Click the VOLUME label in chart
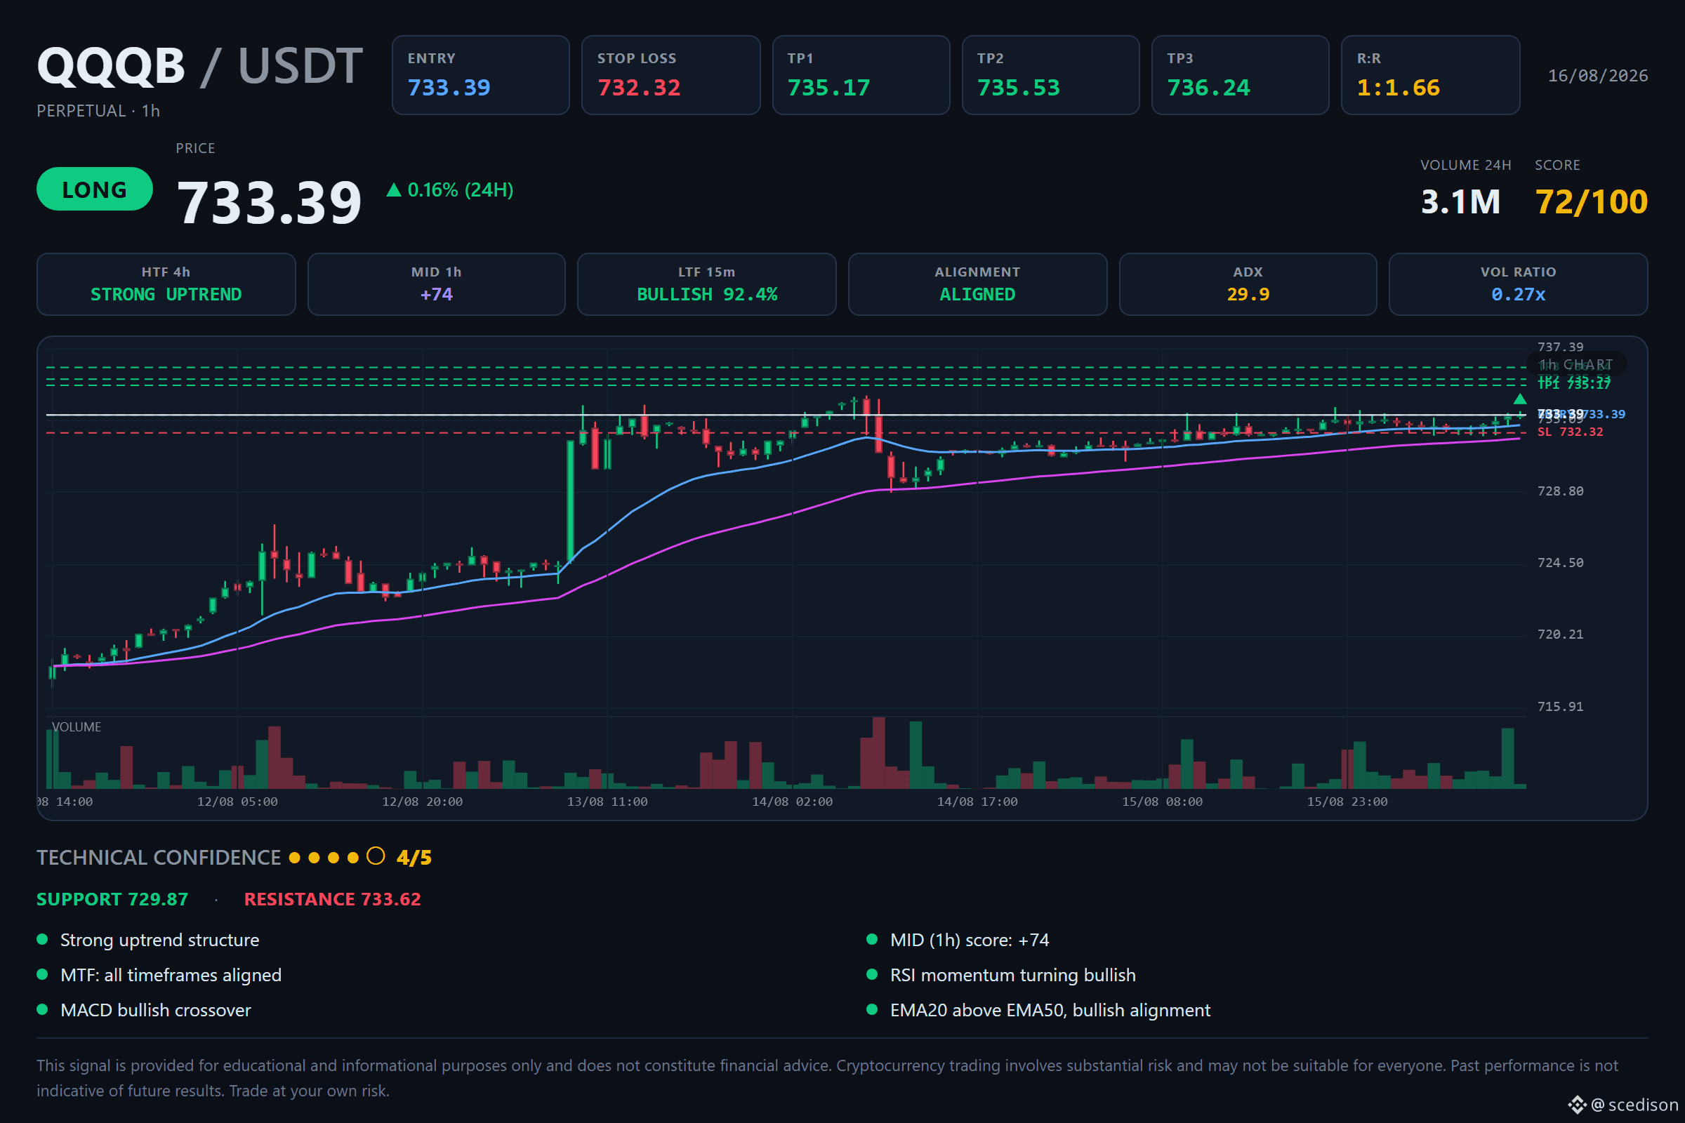1685x1123 pixels. coord(77,727)
